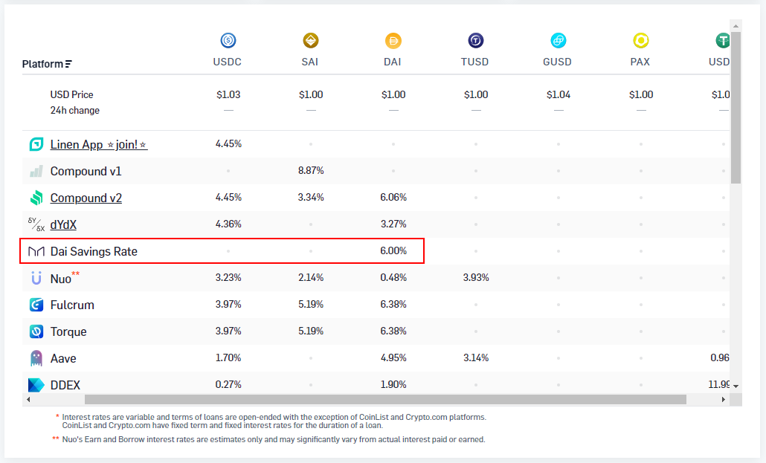The height and width of the screenshot is (463, 766).
Task: Click the Aave ghost logo icon
Action: 36,358
